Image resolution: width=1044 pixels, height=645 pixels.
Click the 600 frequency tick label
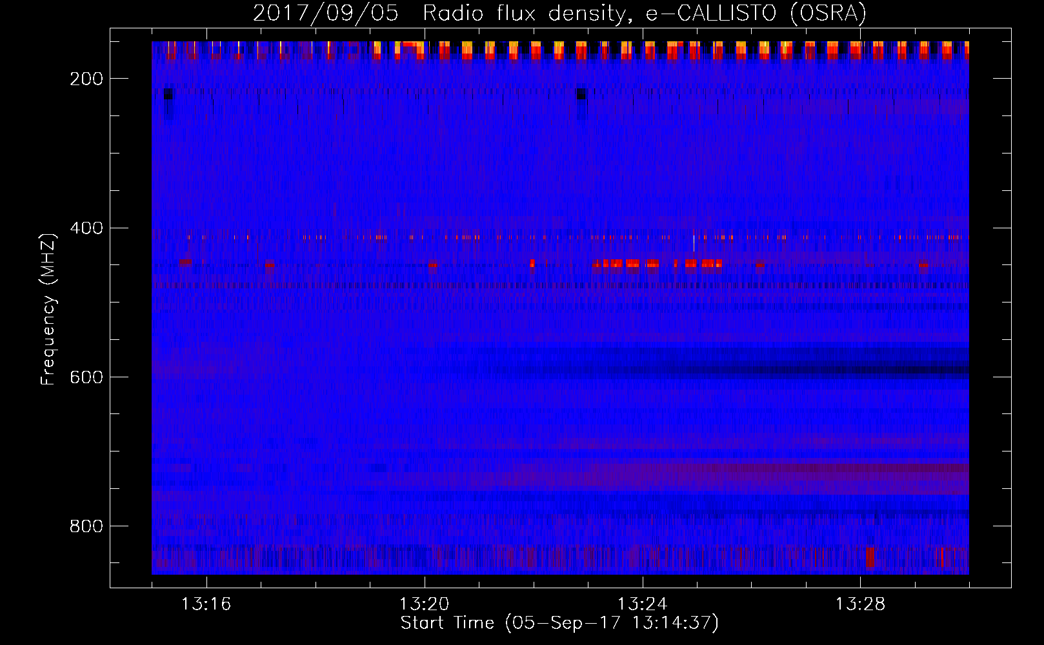coord(86,377)
